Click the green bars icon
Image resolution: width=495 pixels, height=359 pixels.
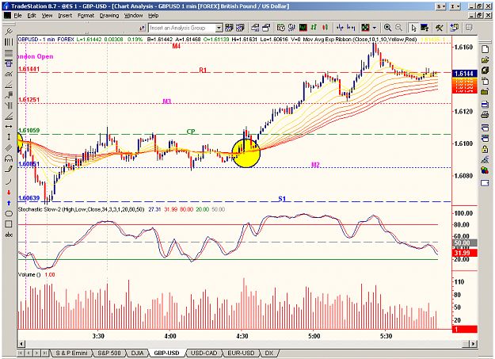pyautogui.click(x=314, y=28)
